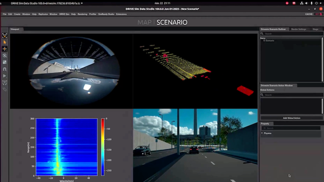Open the File menu
Image resolution: width=324 pixels, height=182 pixels.
[4, 14]
